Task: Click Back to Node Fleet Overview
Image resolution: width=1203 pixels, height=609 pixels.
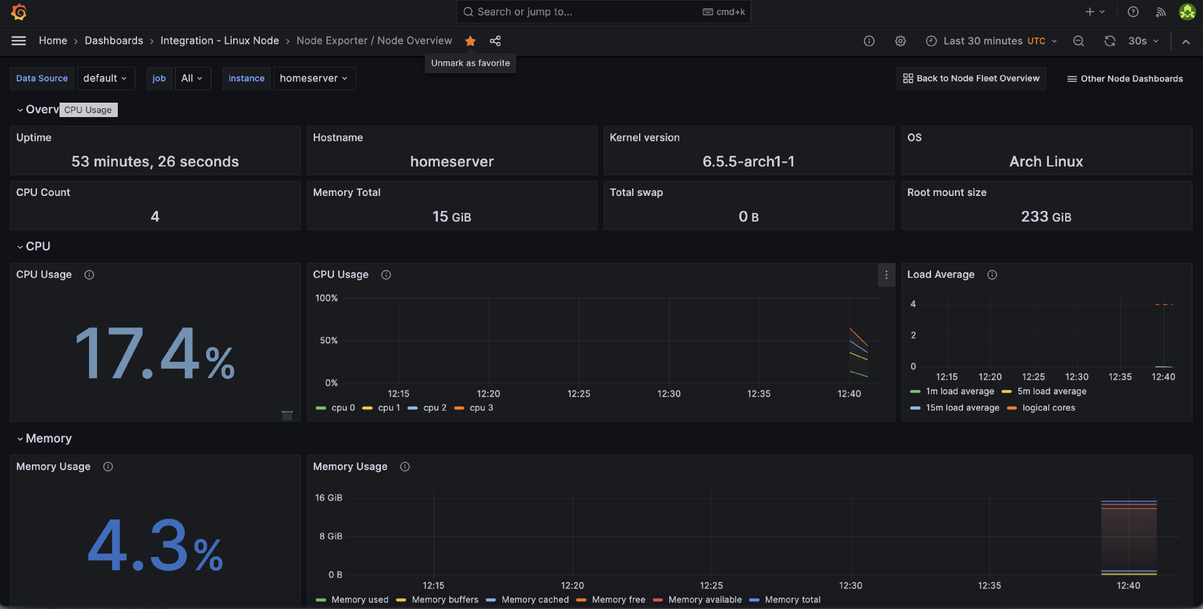Action: point(971,78)
